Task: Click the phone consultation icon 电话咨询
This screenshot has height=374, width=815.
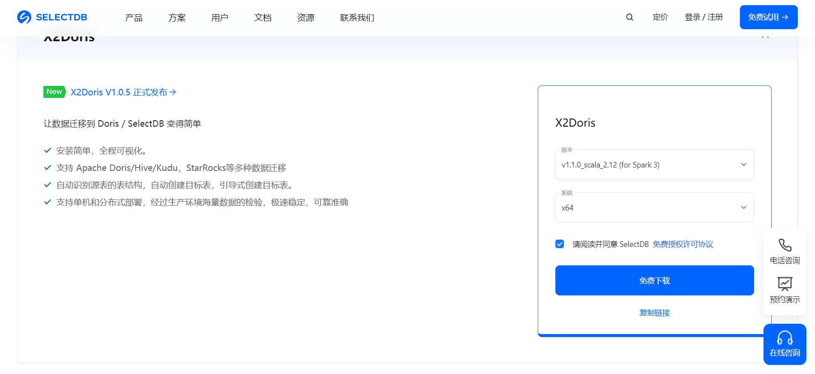Action: coord(785,252)
